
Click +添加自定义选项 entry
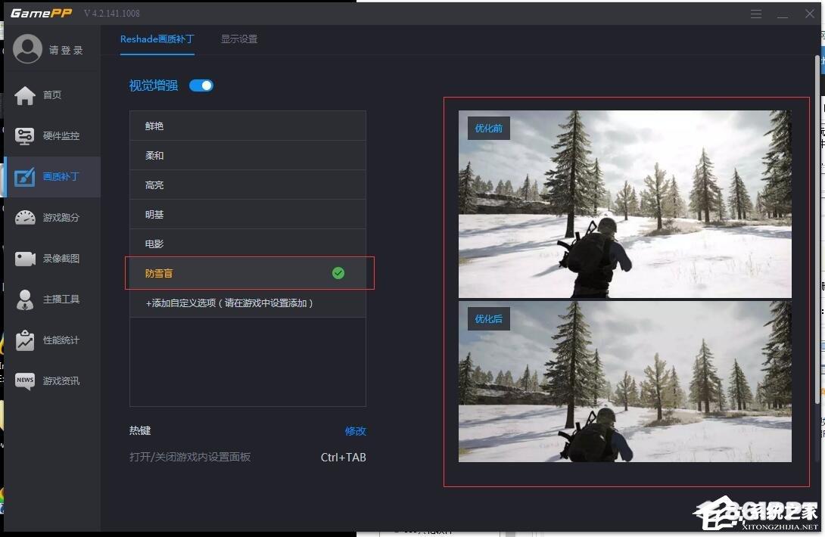click(247, 303)
